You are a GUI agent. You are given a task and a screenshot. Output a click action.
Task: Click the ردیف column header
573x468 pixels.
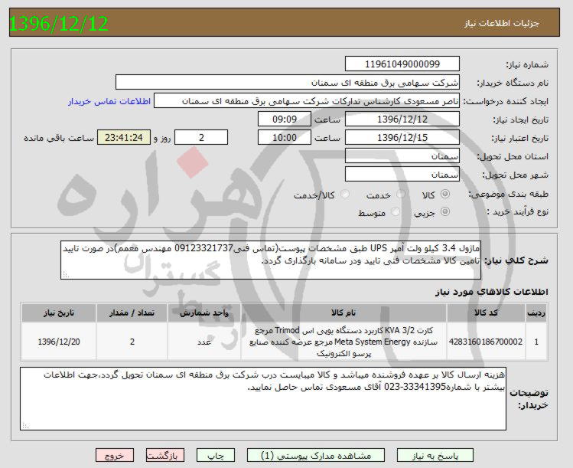[536, 313]
